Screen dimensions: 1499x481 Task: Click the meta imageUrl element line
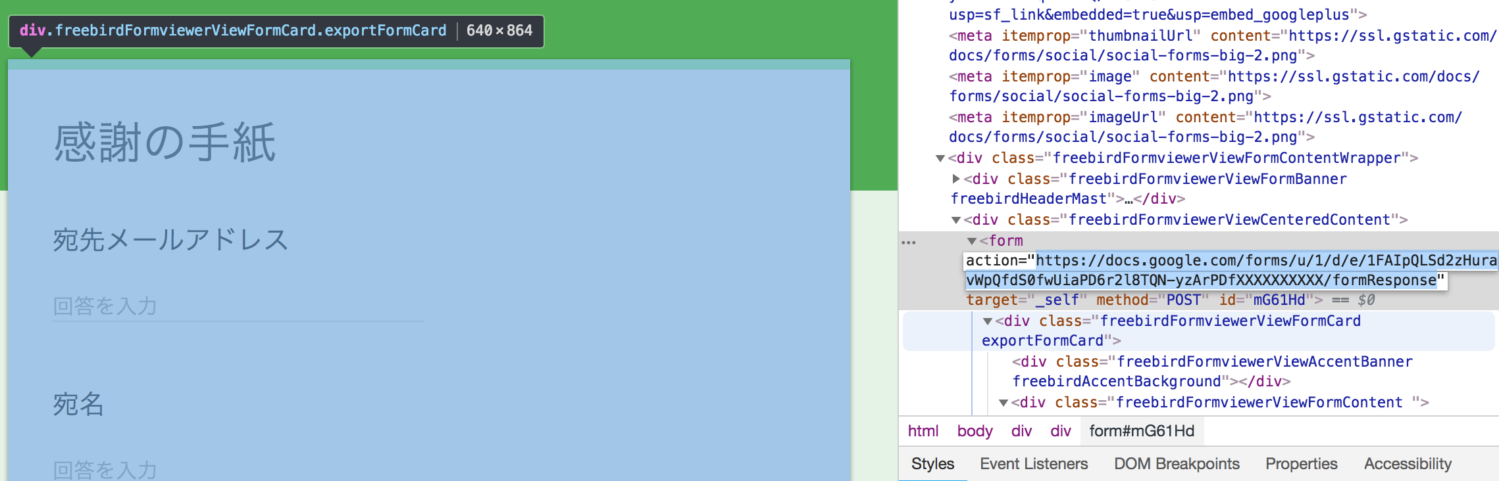pyautogui.click(x=1206, y=127)
